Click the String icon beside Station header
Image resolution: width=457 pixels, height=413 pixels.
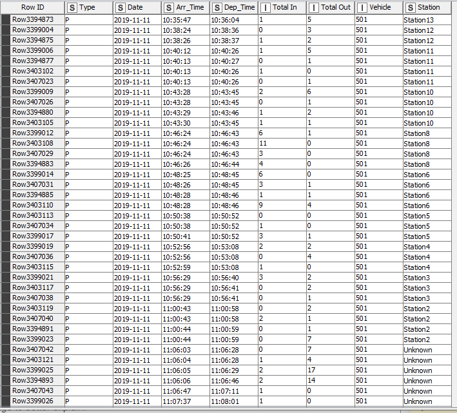411,8
